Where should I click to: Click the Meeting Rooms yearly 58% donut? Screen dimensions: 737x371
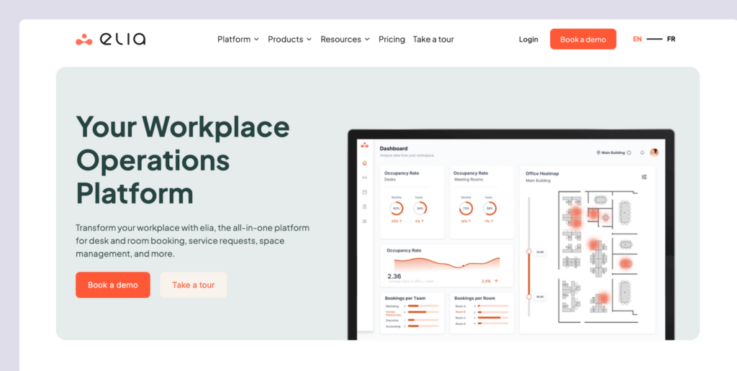pyautogui.click(x=489, y=208)
